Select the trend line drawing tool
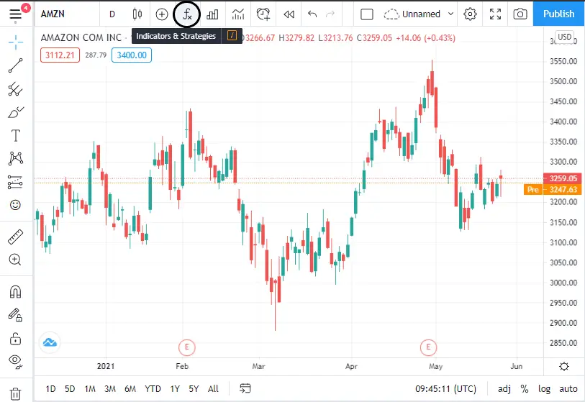This screenshot has width=585, height=402. [x=16, y=65]
